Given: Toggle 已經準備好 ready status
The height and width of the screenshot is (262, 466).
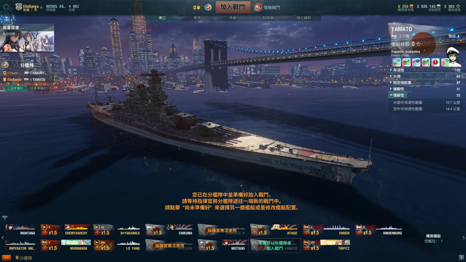Looking at the screenshot, I should (x=15, y=88).
